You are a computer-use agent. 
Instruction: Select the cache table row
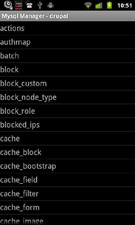click(67, 138)
